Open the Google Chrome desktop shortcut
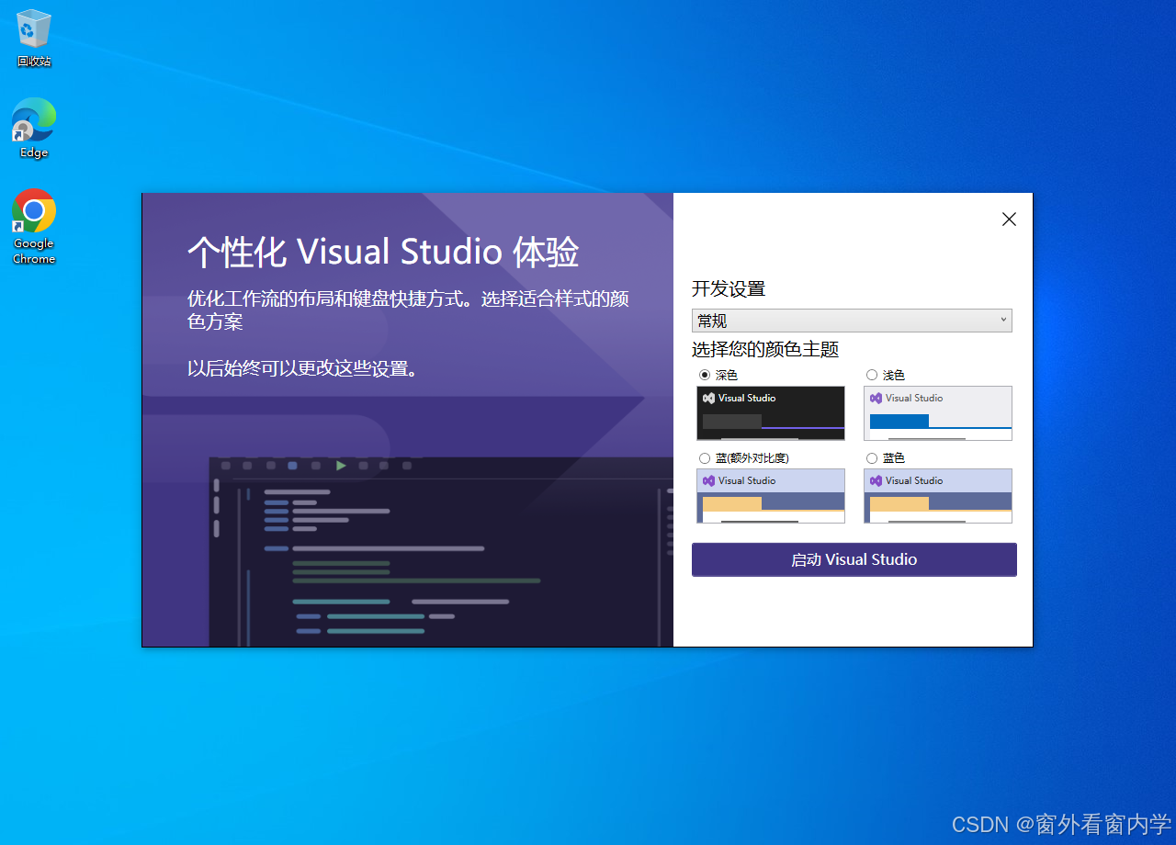The width and height of the screenshot is (1176, 845). pos(34,226)
